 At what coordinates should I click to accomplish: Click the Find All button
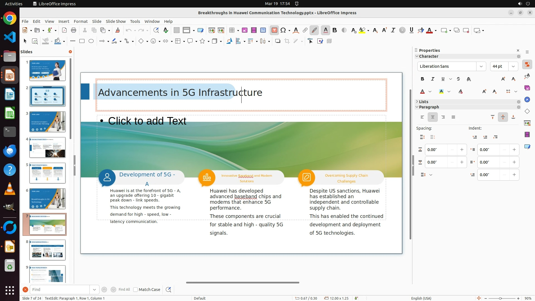point(124,290)
